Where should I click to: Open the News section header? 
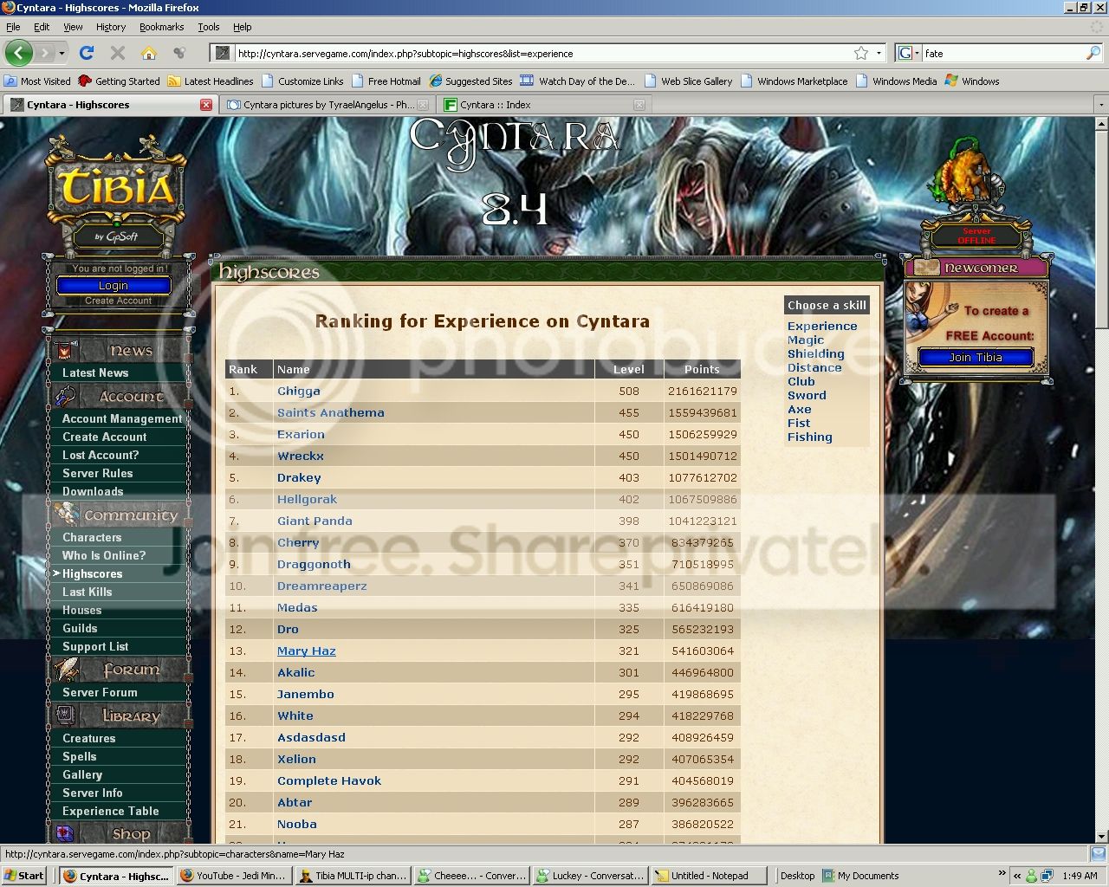(x=120, y=351)
